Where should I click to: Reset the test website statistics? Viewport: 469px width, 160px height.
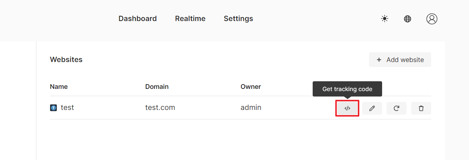click(397, 108)
